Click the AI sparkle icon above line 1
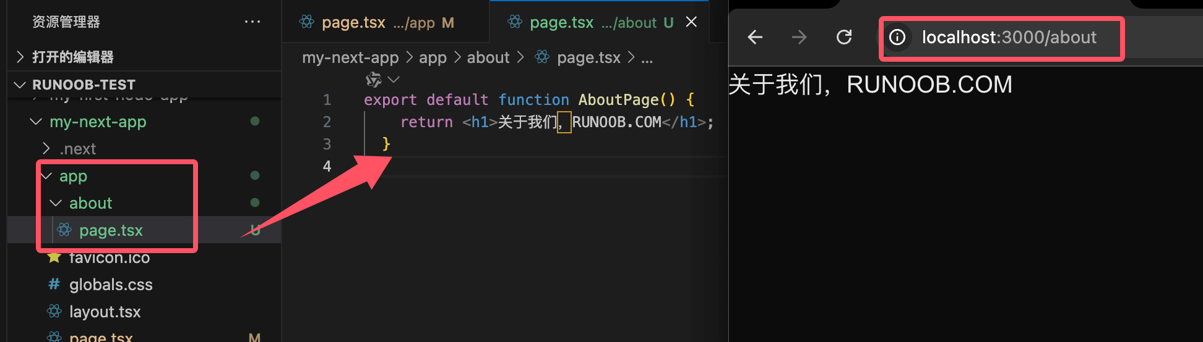This screenshot has height=342, width=1203. tap(374, 80)
